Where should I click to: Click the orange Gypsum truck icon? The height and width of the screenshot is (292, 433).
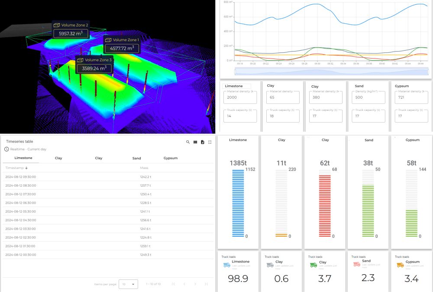click(x=399, y=264)
